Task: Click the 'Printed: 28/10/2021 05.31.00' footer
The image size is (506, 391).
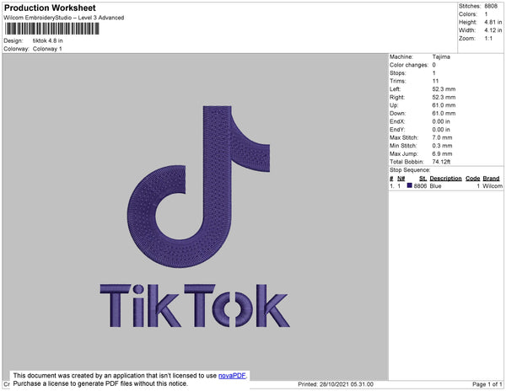Action: pyautogui.click(x=336, y=384)
